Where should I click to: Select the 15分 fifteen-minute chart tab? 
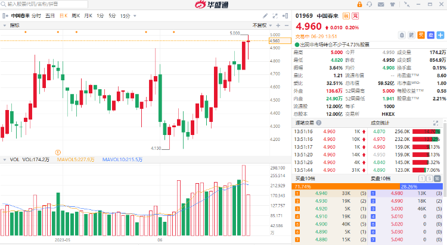[x=125, y=16]
